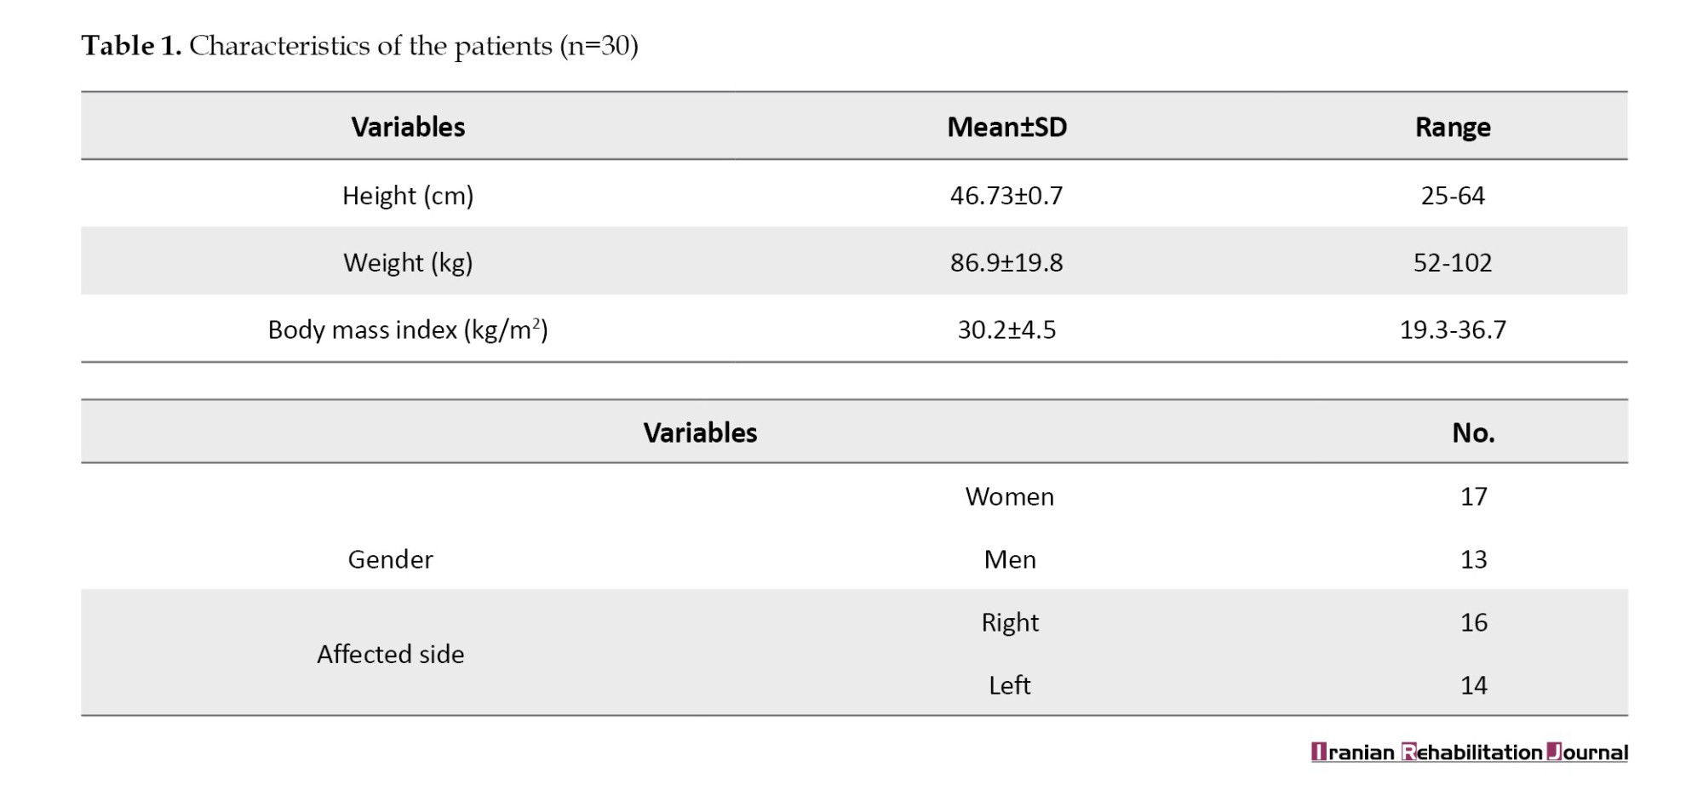Select the Men cell
Image resolution: width=1703 pixels, height=807 pixels.
pyautogui.click(x=1010, y=559)
